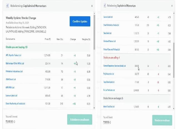Open Tata Chemicals Ltd link

(x=109, y=82)
